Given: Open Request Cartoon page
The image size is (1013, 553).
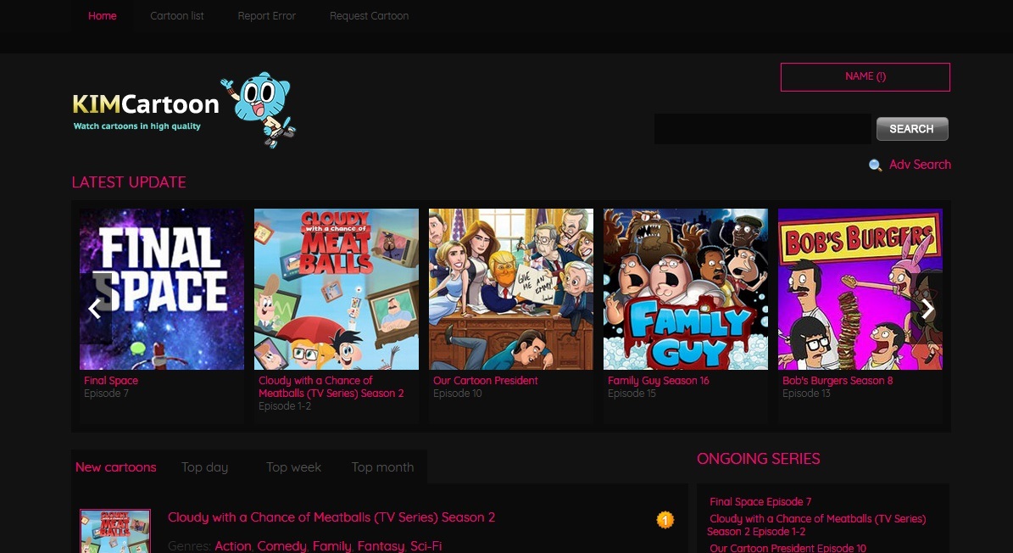Looking at the screenshot, I should coord(369,15).
